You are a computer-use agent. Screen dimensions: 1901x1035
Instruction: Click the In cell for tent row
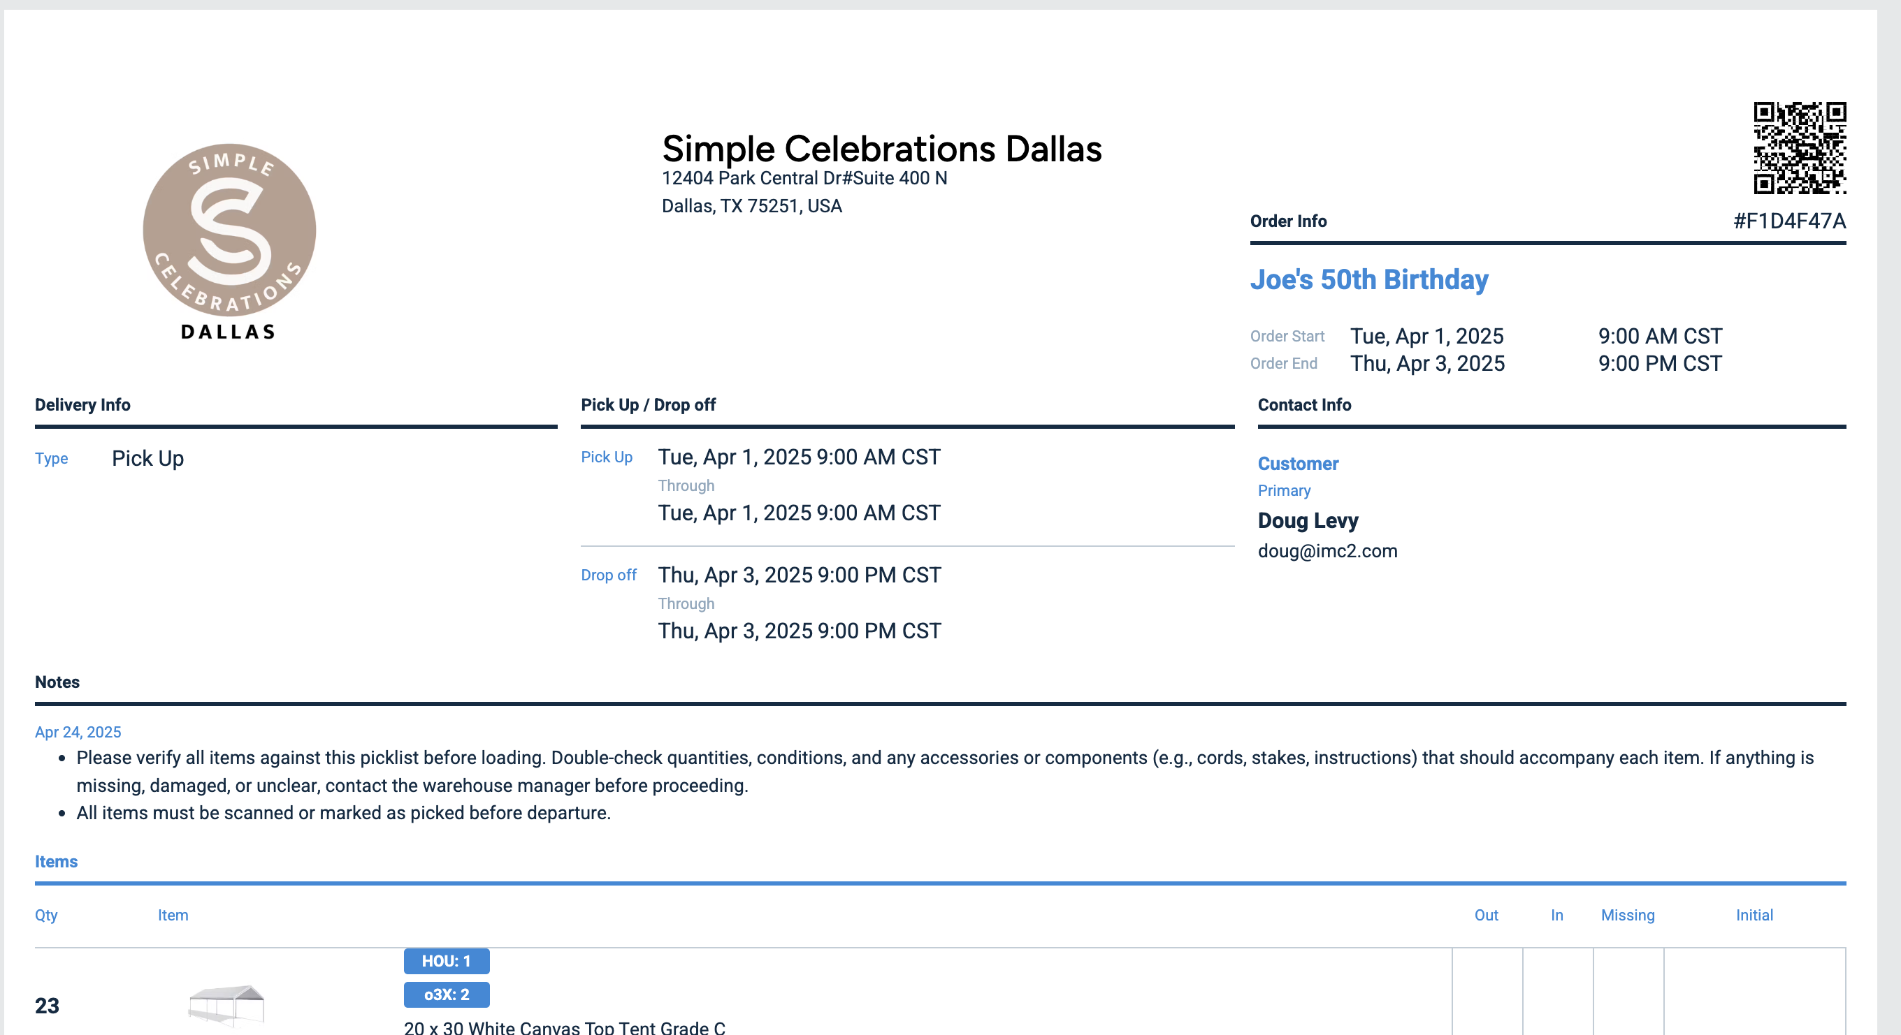pyautogui.click(x=1558, y=992)
